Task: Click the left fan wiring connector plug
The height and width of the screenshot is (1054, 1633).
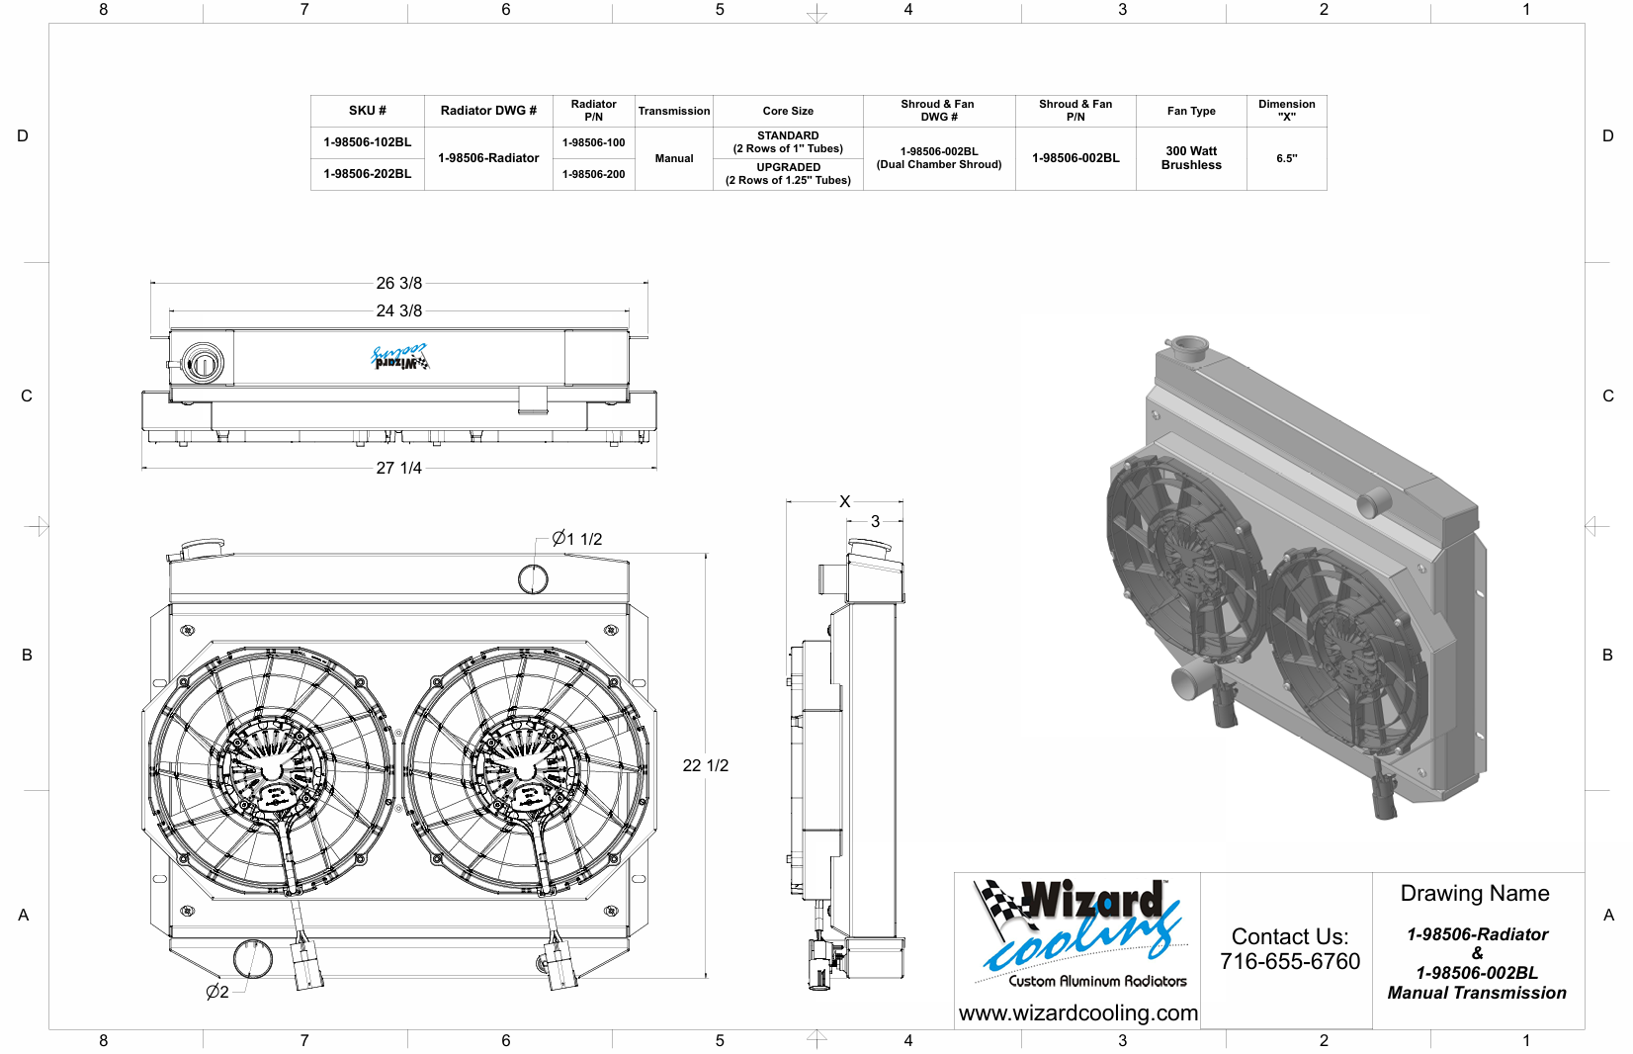Action: tap(305, 964)
